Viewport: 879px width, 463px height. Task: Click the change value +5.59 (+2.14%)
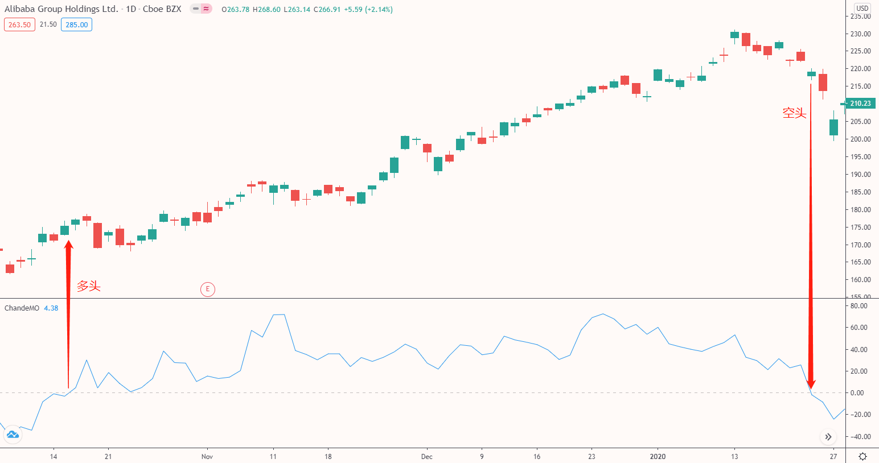click(368, 10)
